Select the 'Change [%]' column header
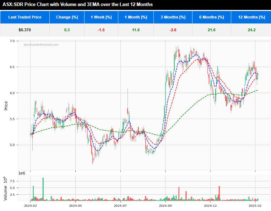271x211 pixels. 67,17
